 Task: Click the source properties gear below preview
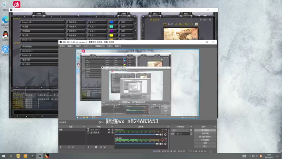(100, 122)
